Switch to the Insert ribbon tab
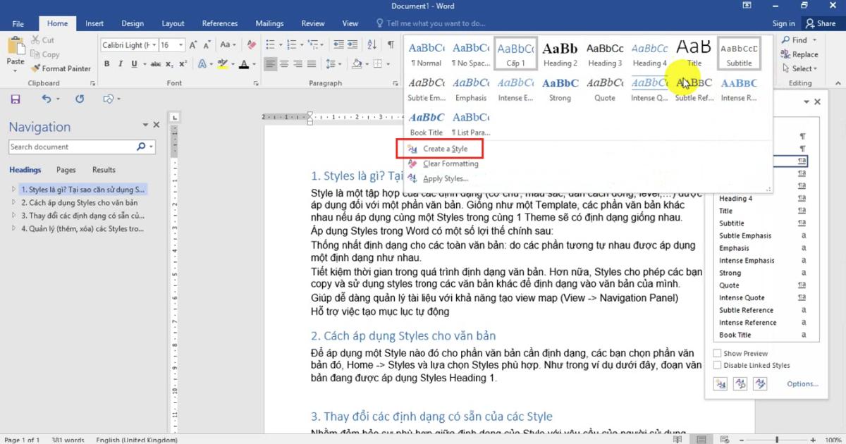The width and height of the screenshot is (846, 444). [94, 23]
